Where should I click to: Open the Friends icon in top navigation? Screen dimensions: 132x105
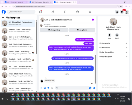[53, 12]
